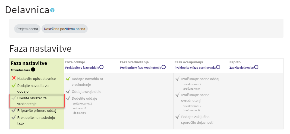Click gray check beside Pripravite primere oddaj
The width and height of the screenshot is (290, 134).
[x=14, y=110]
